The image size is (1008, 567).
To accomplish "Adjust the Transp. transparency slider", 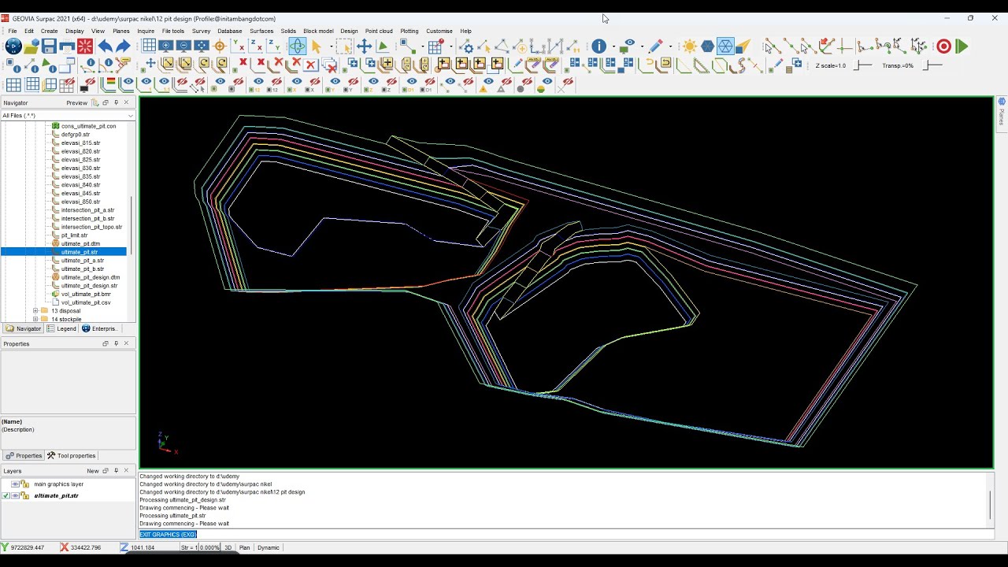I will point(932,65).
